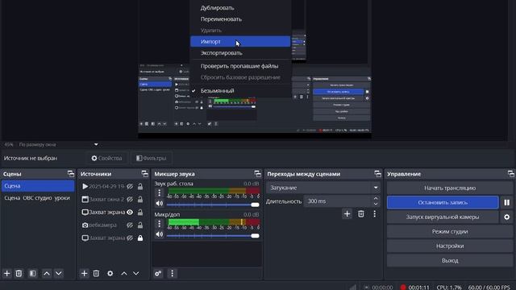Open virtual camera settings gear

tap(507, 217)
